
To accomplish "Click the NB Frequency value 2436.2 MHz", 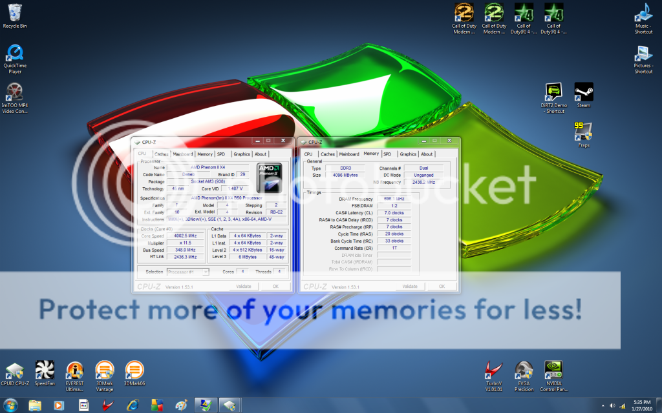I will [423, 183].
